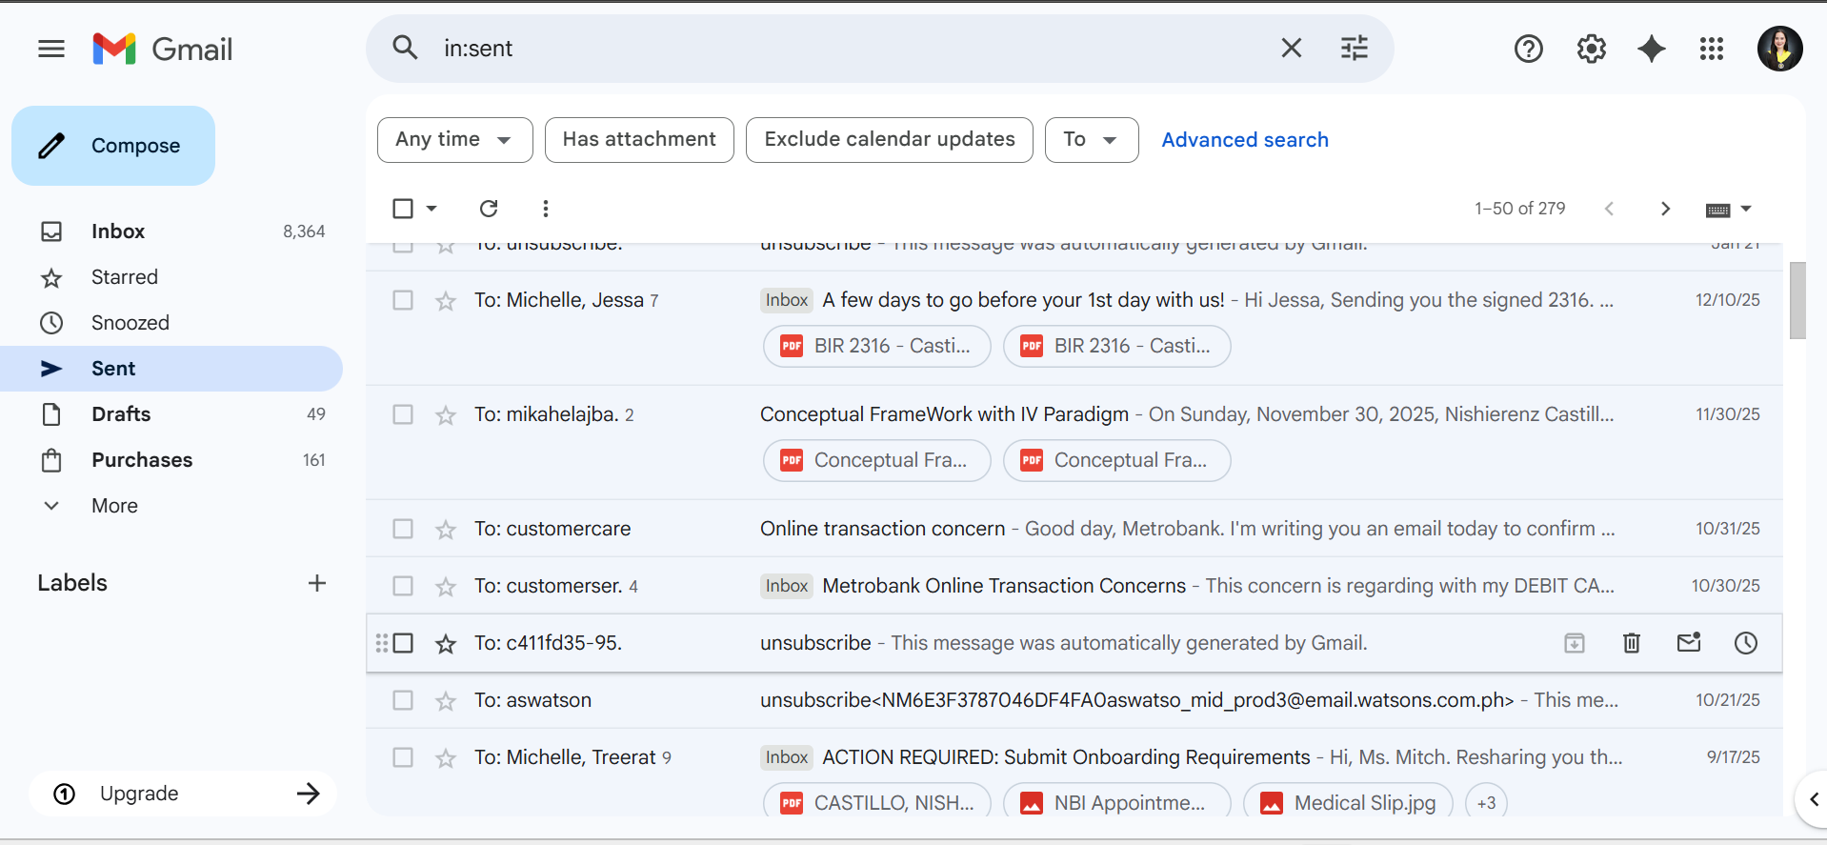
Task: Tick the checkbox for aswatson email
Action: coord(403,700)
